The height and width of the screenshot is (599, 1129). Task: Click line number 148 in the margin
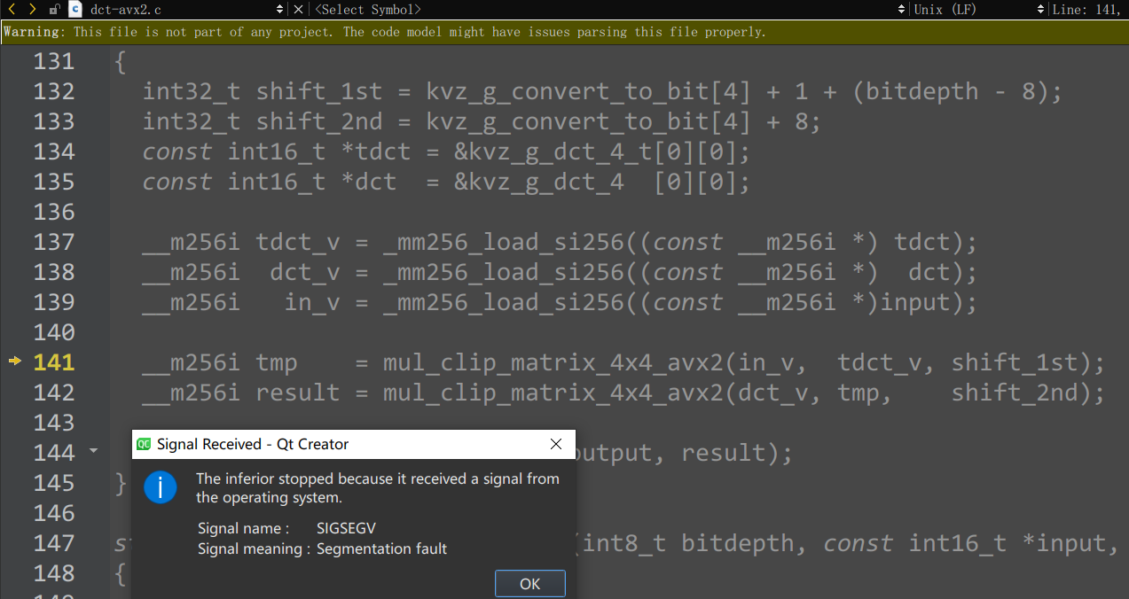point(54,573)
